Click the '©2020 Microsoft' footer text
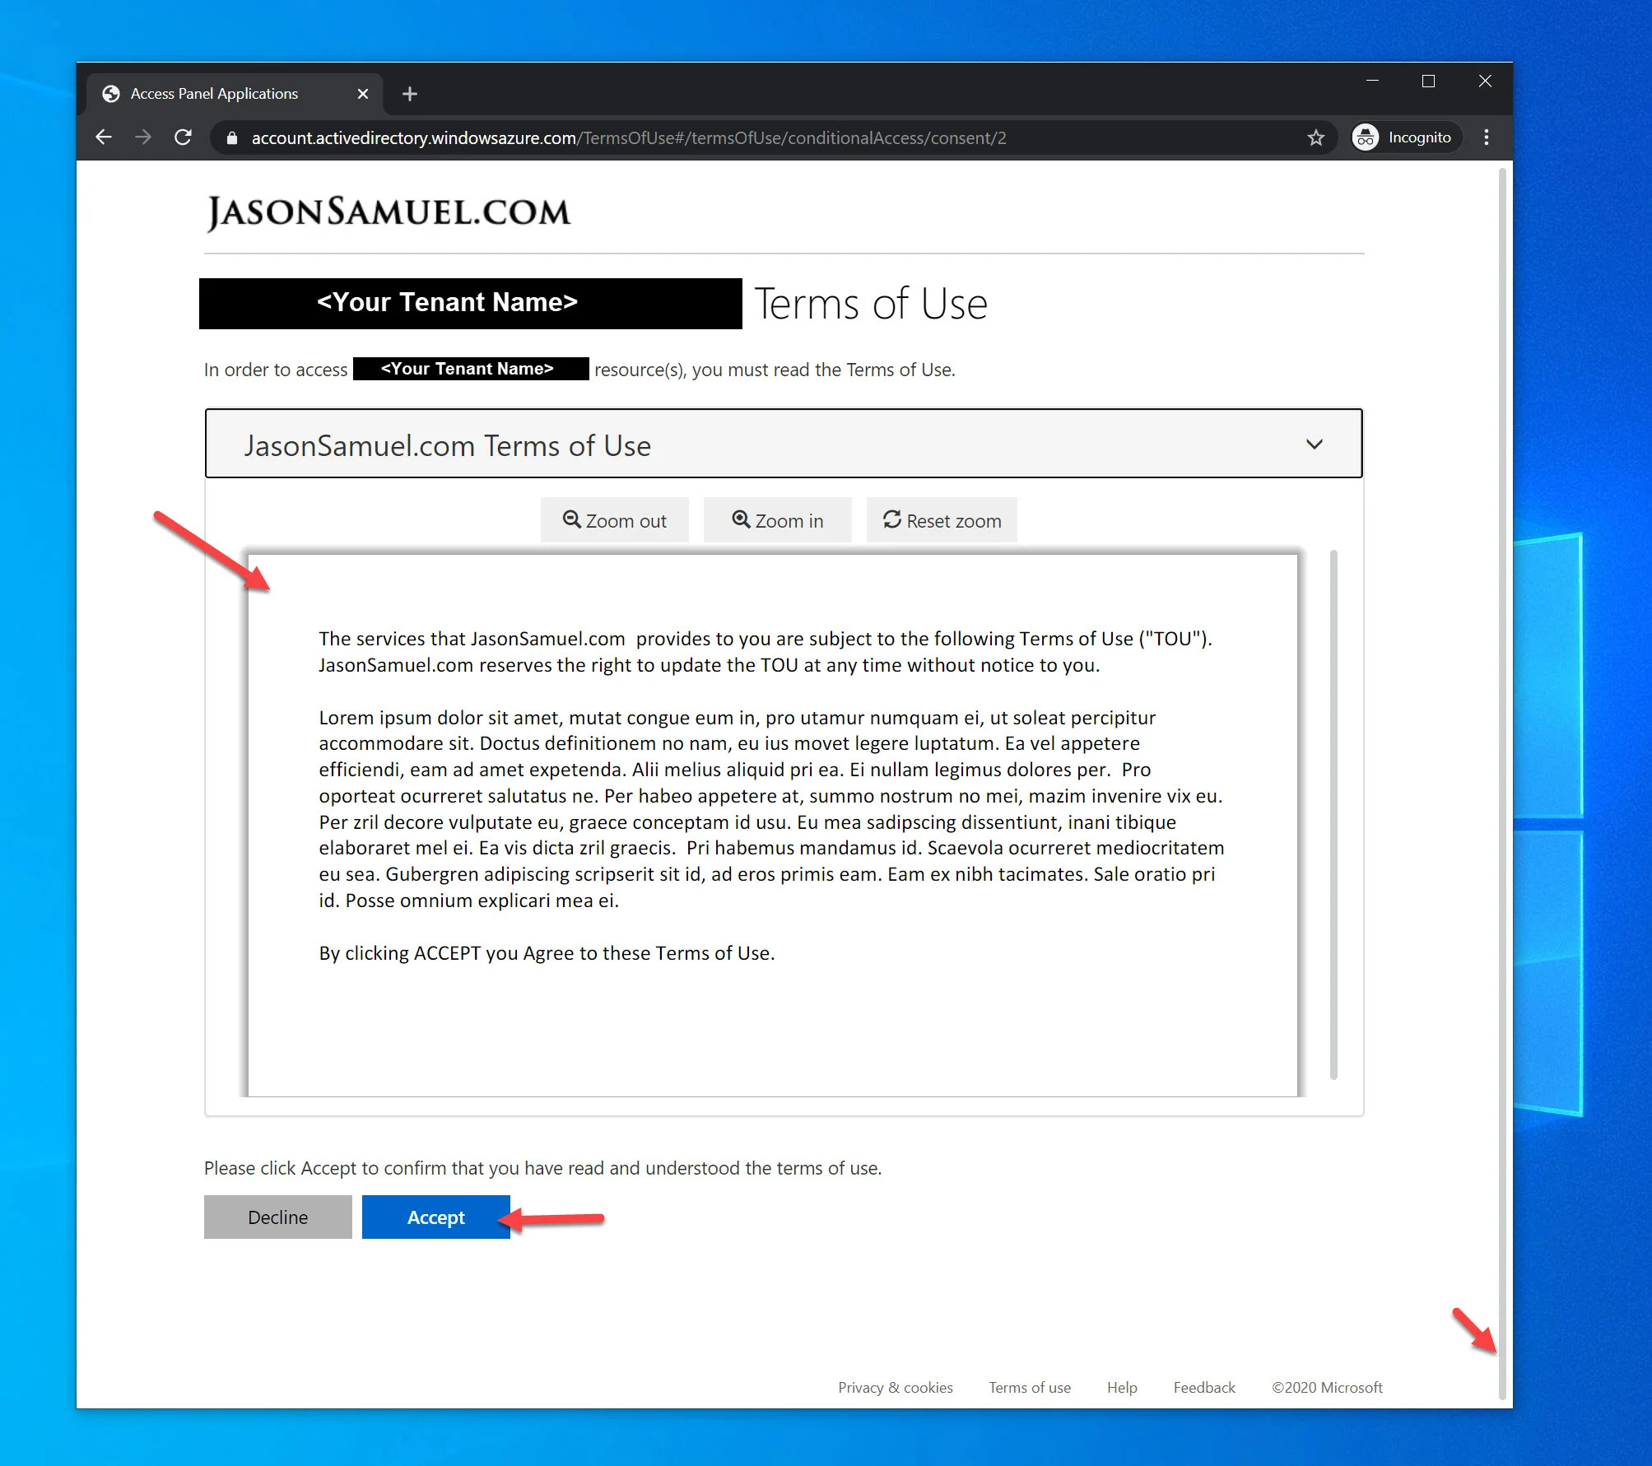Image resolution: width=1652 pixels, height=1466 pixels. pos(1326,1387)
